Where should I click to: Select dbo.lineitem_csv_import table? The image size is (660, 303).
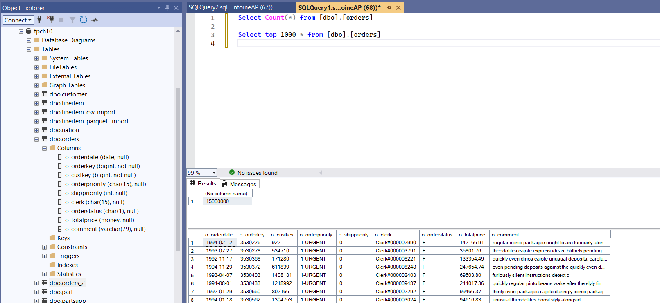click(x=82, y=112)
